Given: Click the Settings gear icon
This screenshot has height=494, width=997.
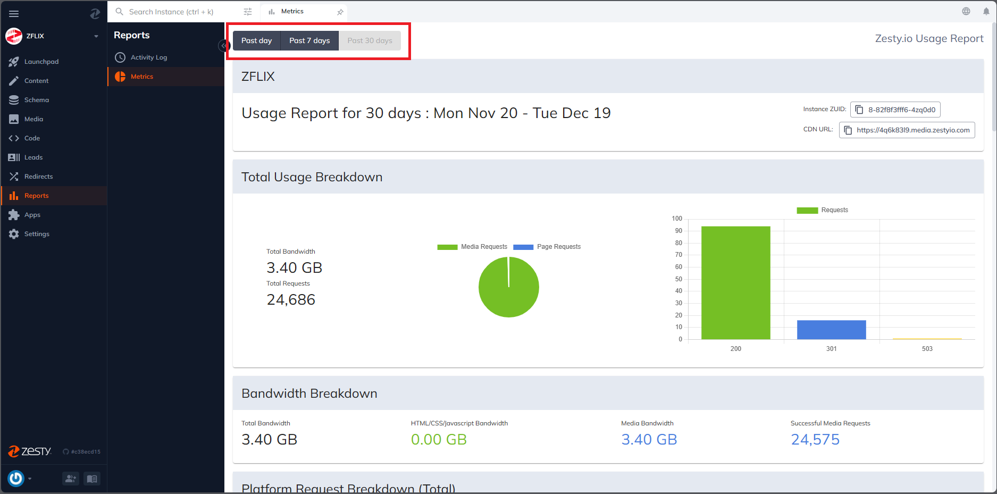Looking at the screenshot, I should point(14,234).
